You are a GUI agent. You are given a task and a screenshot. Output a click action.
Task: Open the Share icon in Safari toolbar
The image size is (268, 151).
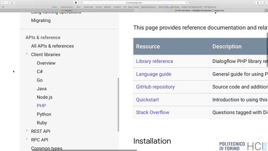258,3
